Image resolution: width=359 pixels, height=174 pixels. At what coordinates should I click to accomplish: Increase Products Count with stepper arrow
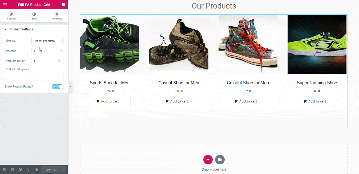pos(59,60)
